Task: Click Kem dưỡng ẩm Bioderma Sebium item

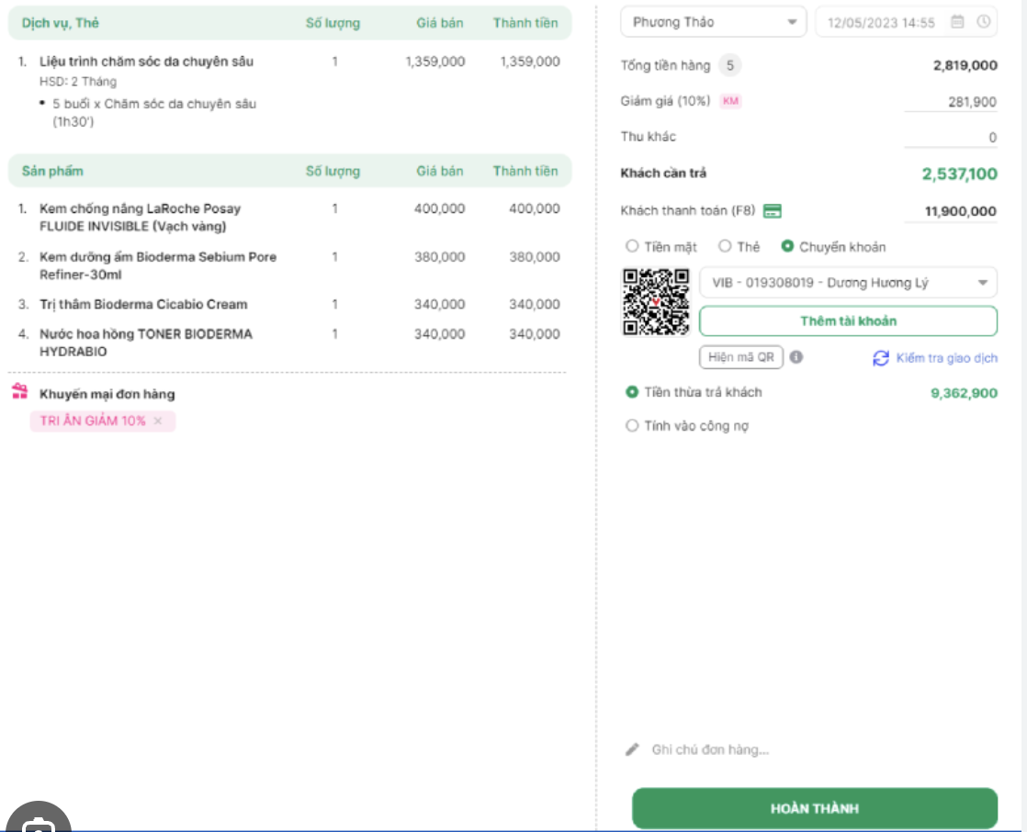Action: point(158,265)
